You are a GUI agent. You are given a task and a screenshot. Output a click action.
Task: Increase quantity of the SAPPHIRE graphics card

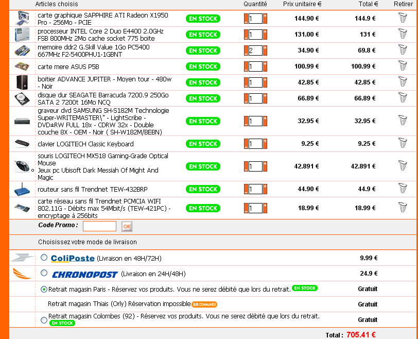point(265,19)
